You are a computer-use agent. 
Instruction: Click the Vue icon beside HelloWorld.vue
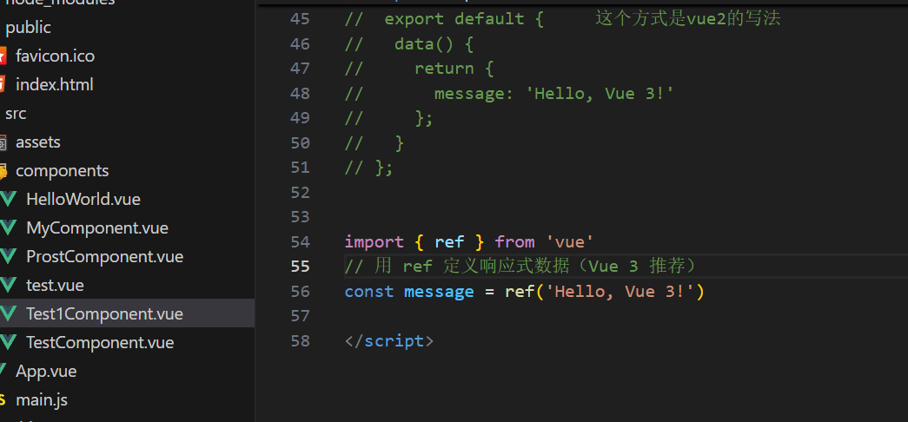pos(8,200)
